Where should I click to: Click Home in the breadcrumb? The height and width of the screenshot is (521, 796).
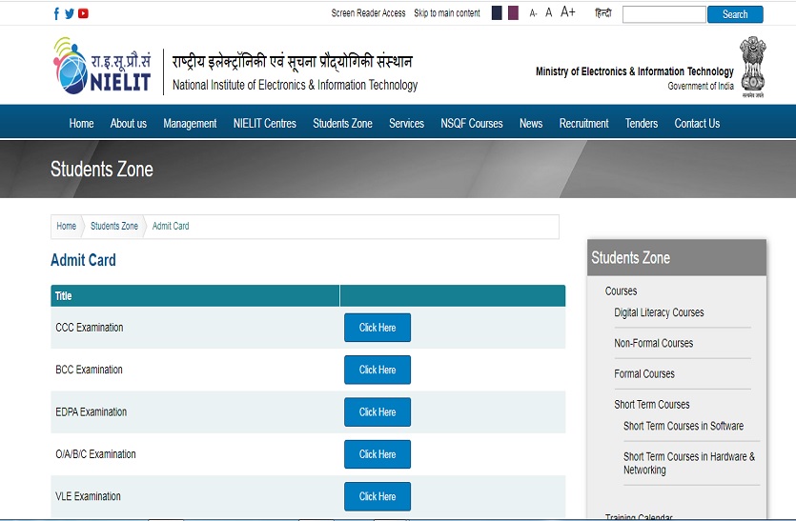pos(67,227)
